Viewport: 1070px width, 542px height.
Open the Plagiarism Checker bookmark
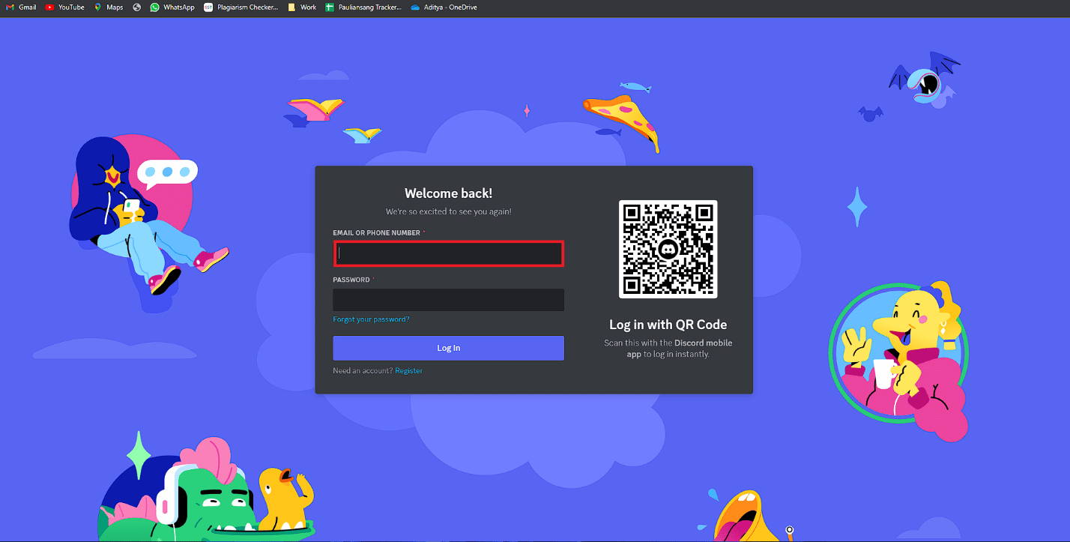tap(241, 7)
